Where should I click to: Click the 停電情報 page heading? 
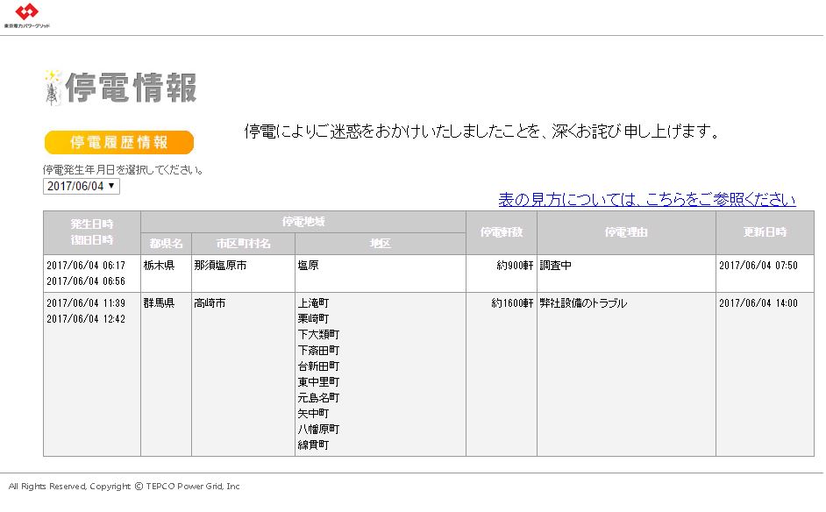[131, 88]
